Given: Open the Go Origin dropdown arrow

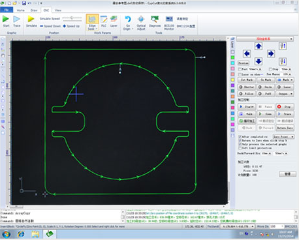Looking at the screenshot, I should coord(133,29).
